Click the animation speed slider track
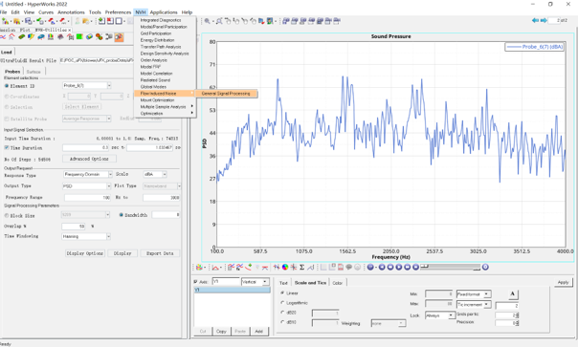578x347 pixels. (451, 267)
